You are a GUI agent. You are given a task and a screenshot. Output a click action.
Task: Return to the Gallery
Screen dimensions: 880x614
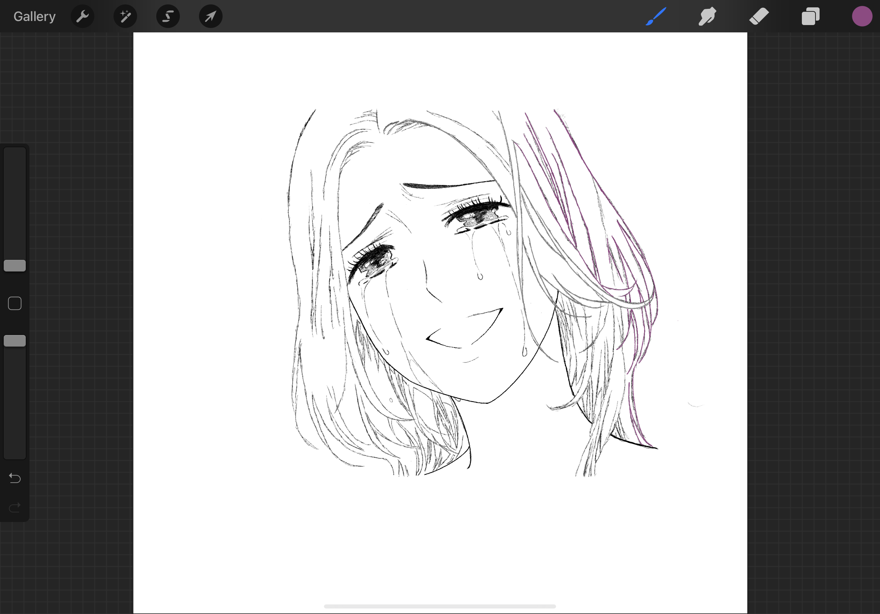(34, 16)
